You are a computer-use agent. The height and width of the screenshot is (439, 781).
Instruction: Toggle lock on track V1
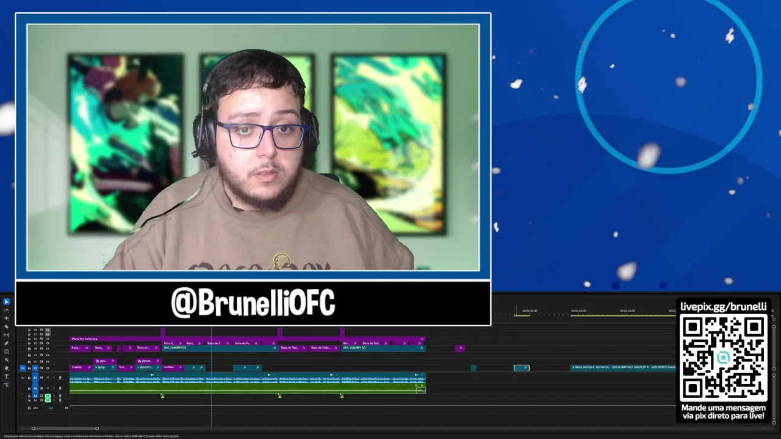click(x=29, y=368)
